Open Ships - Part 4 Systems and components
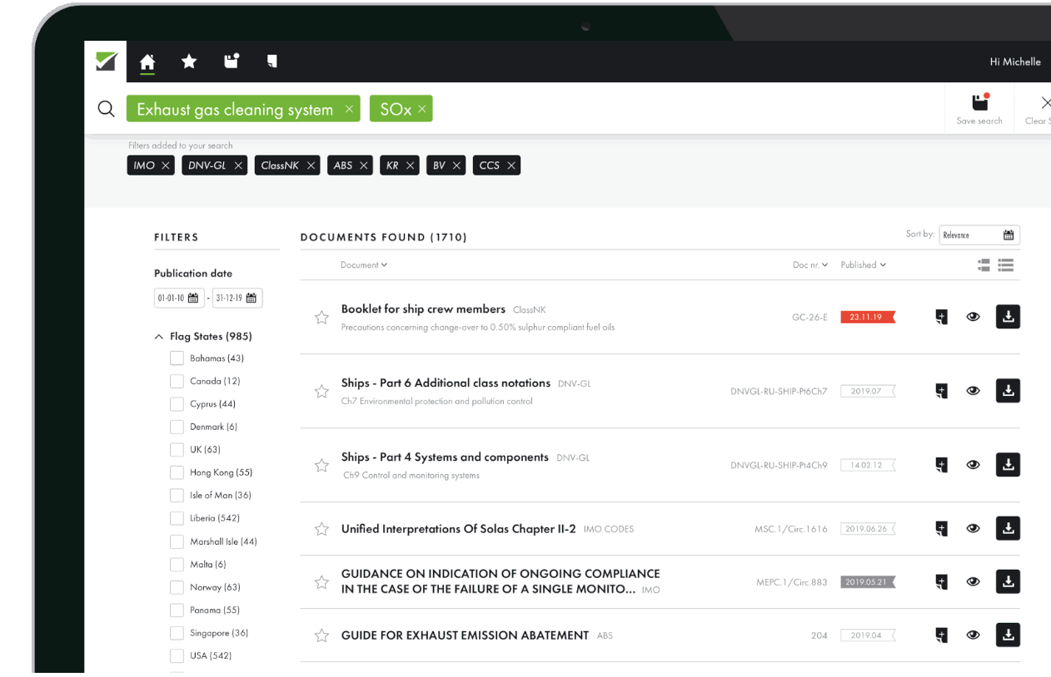Image resolution: width=1051 pixels, height=677 pixels. [x=445, y=457]
